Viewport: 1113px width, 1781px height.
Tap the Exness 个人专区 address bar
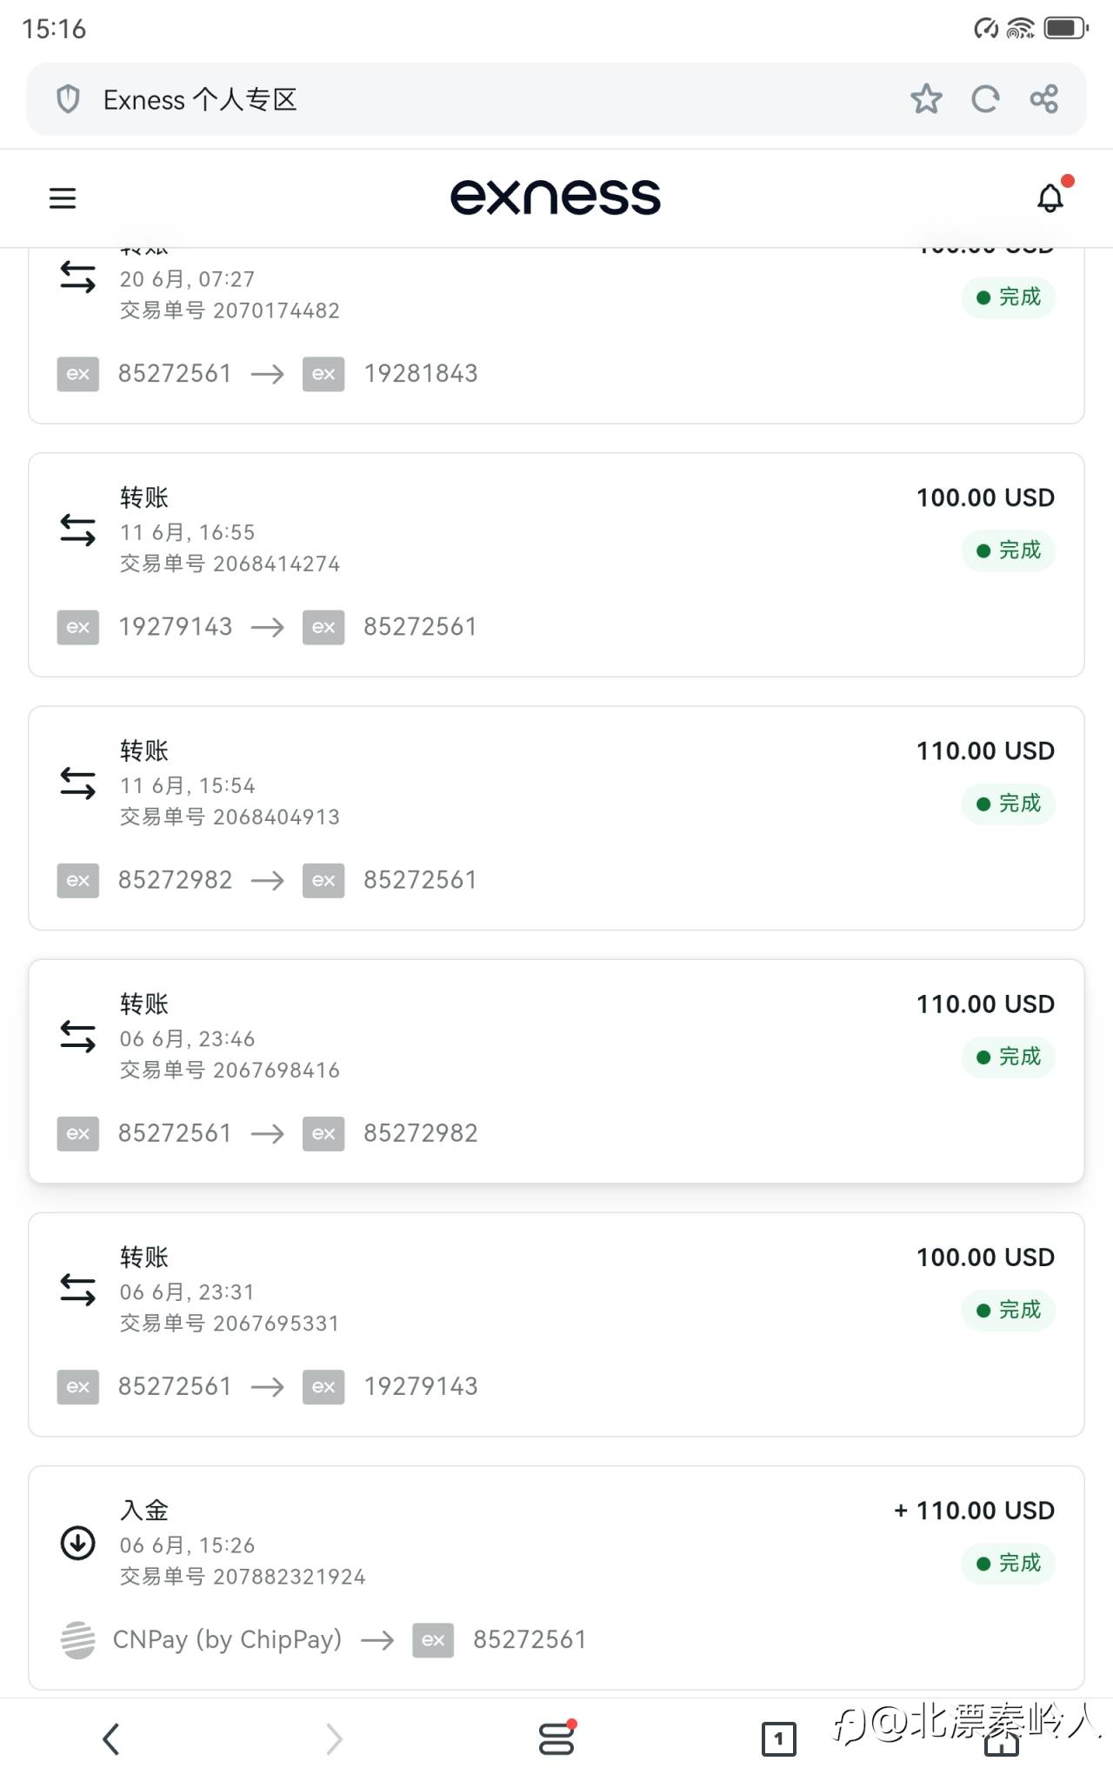[435, 99]
